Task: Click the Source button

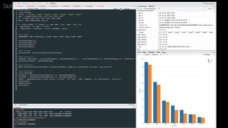Action: pyautogui.click(x=127, y=9)
